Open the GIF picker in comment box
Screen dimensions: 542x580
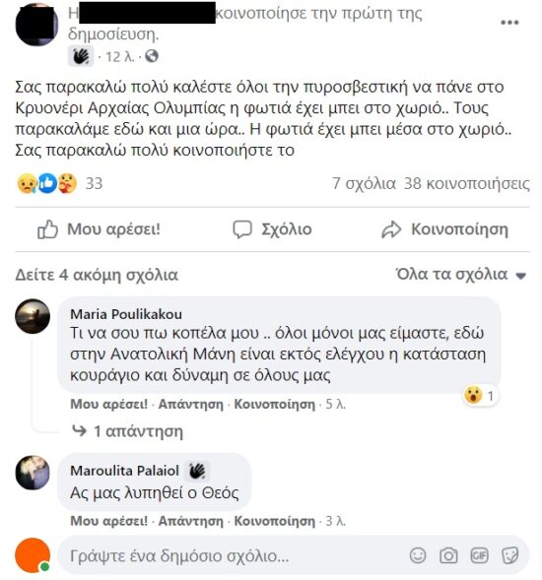(x=479, y=555)
